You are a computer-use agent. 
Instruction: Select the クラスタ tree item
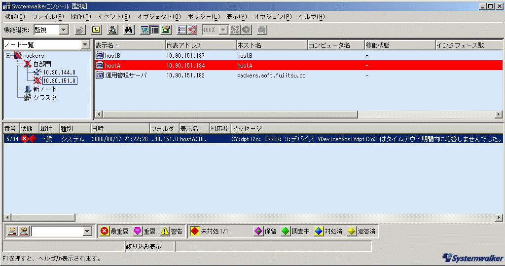click(x=45, y=97)
